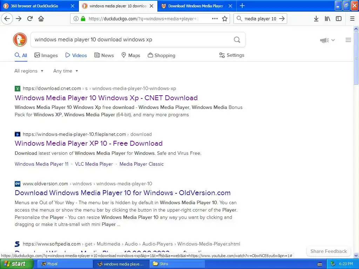This screenshot has height=269, width=359.
Task: Bookmark this page with the star icon
Action: click(225, 19)
